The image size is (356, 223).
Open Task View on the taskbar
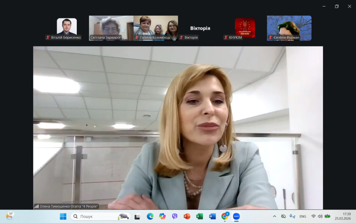tap(137, 216)
